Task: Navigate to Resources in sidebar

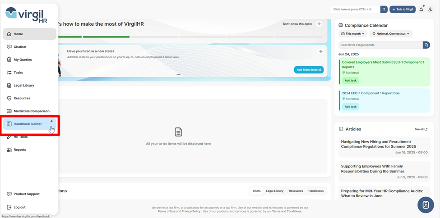Action: point(29,98)
